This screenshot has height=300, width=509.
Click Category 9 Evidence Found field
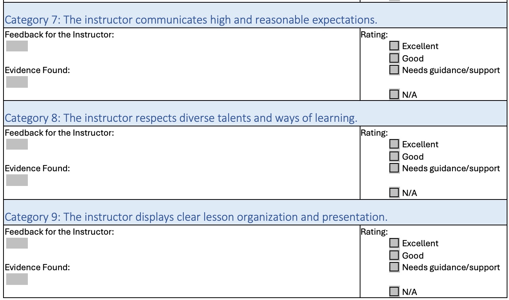point(17,279)
